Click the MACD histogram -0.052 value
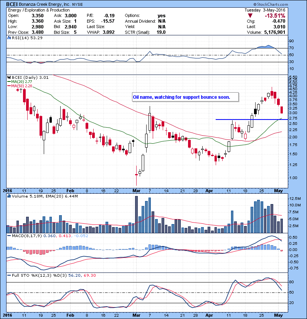 tap(81, 236)
